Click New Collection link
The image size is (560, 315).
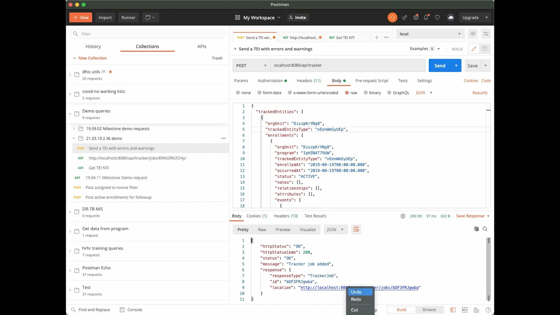[x=90, y=58]
